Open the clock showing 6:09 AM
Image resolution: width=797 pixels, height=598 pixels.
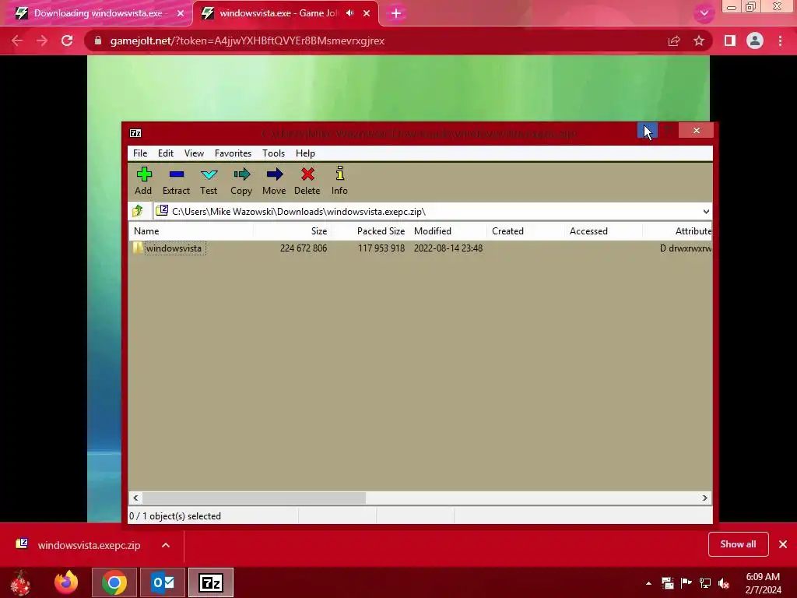[x=763, y=583]
